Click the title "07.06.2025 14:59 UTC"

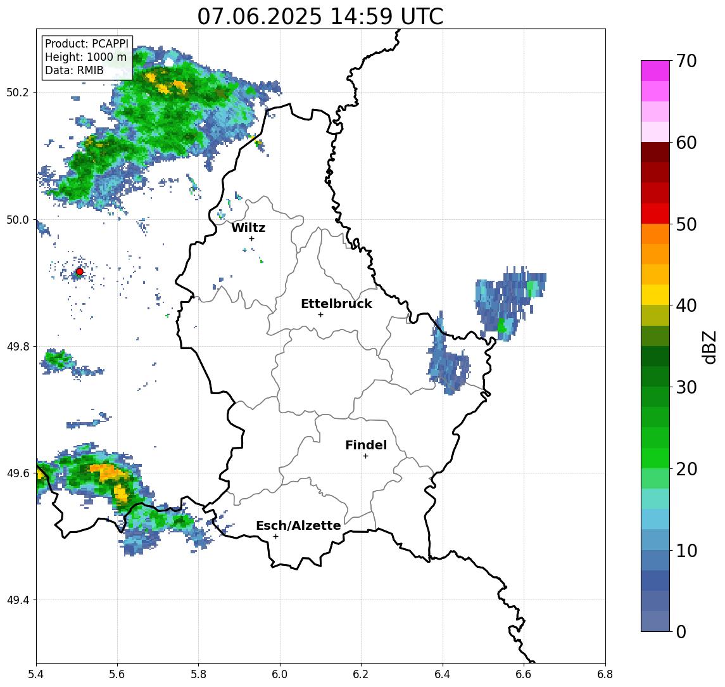320,16
